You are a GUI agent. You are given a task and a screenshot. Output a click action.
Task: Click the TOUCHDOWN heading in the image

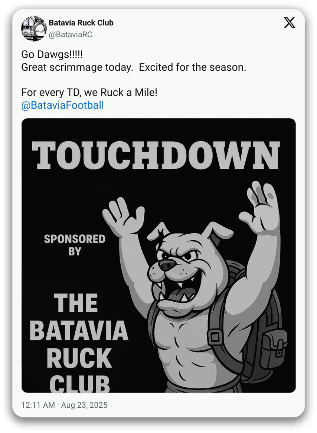[x=156, y=155]
